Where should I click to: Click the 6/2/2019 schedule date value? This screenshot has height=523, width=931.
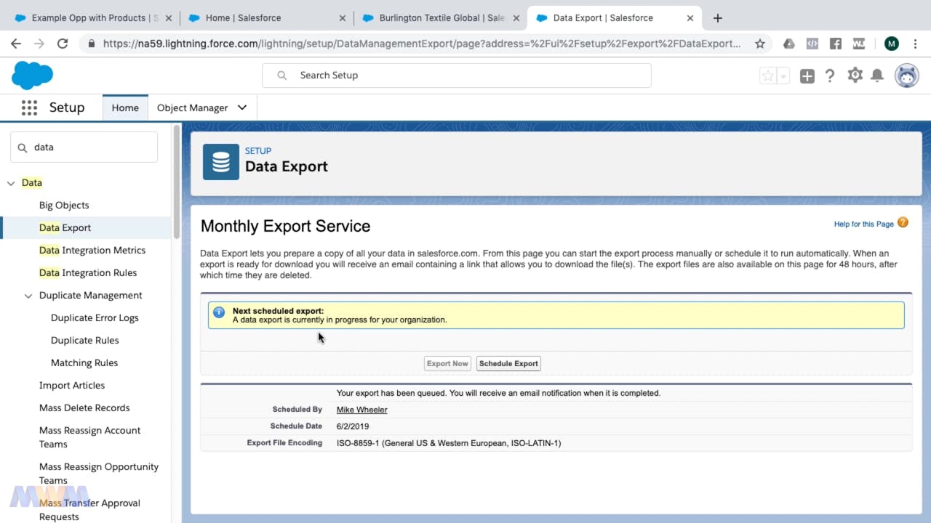(353, 426)
